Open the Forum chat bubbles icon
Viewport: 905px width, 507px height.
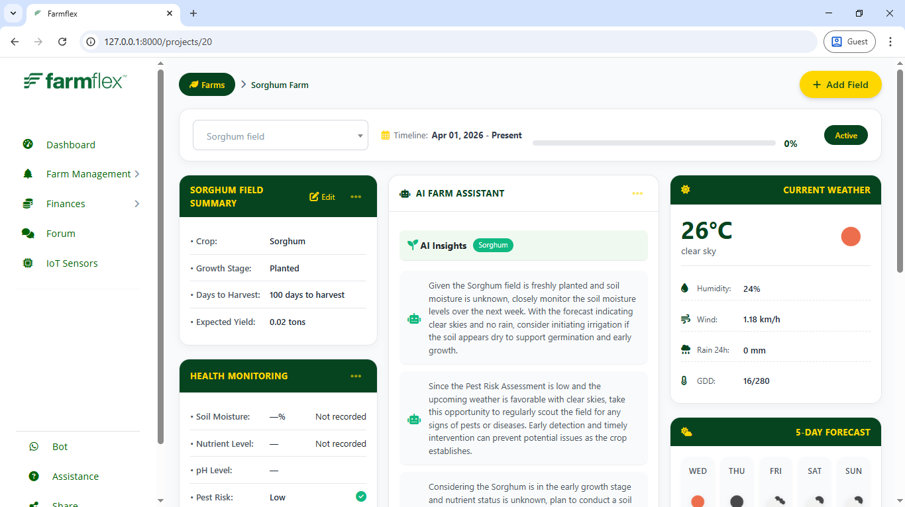click(28, 234)
